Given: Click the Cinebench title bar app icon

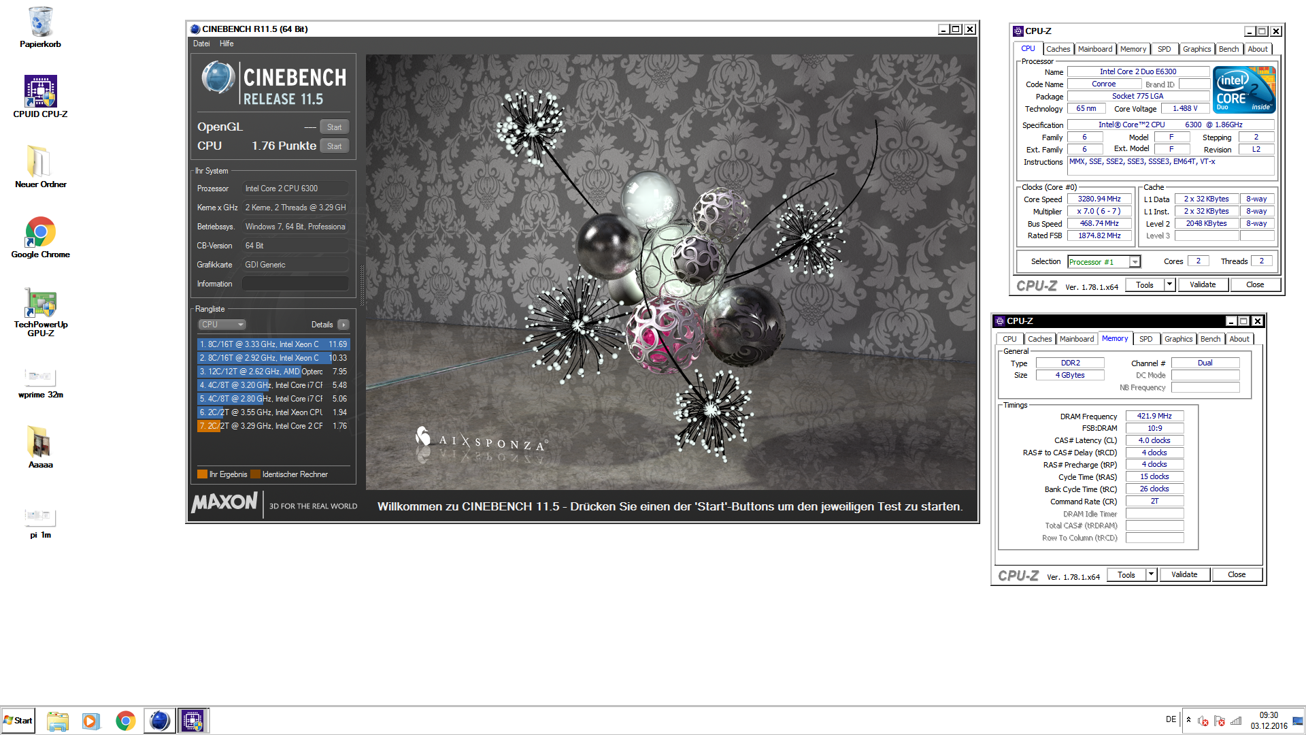Looking at the screenshot, I should pyautogui.click(x=195, y=29).
